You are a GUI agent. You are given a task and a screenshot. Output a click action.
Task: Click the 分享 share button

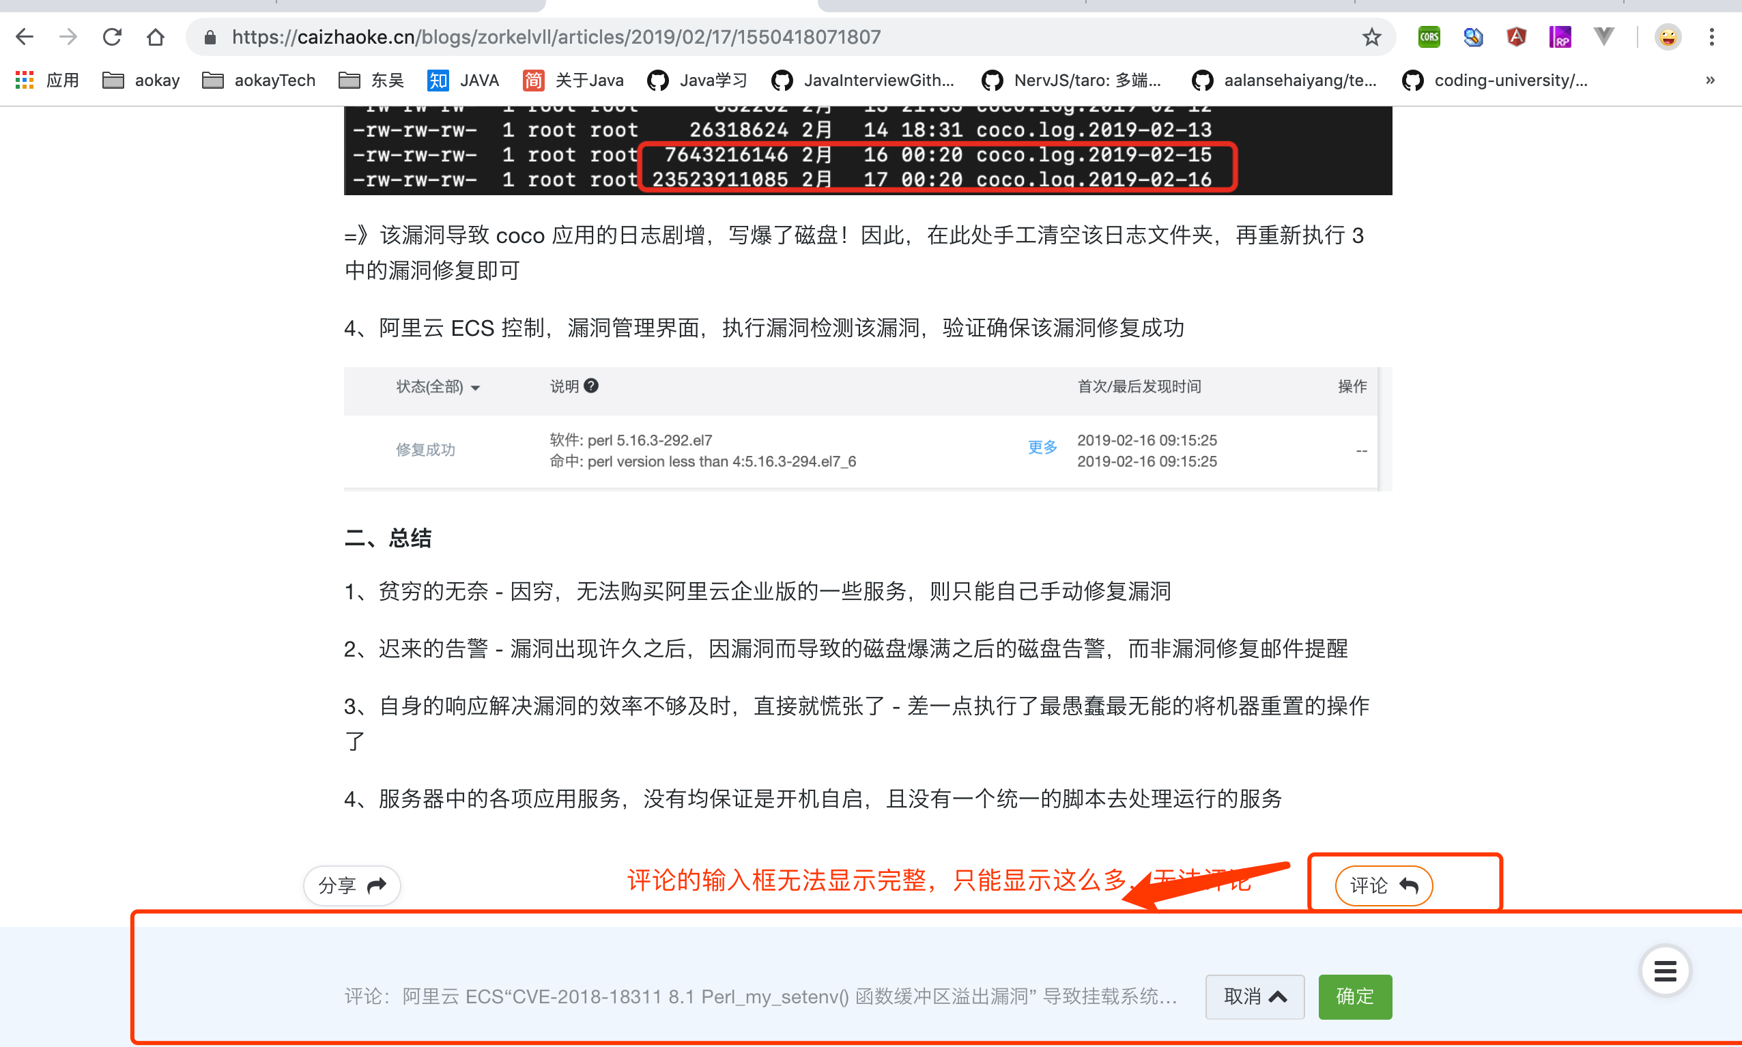point(352,885)
